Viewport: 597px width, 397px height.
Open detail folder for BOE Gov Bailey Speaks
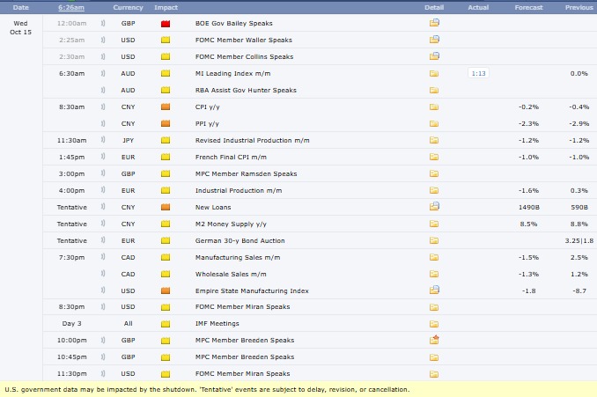pyautogui.click(x=433, y=23)
